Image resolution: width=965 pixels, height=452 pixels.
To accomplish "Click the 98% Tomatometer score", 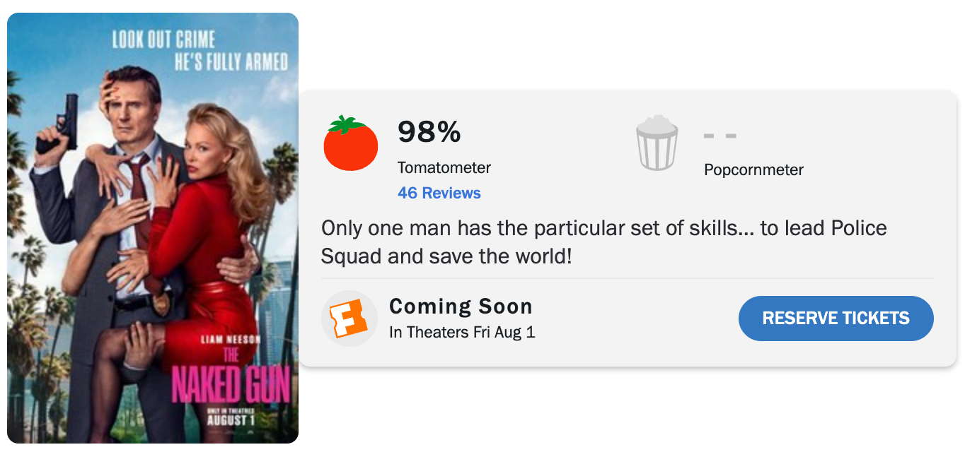I will [x=429, y=132].
